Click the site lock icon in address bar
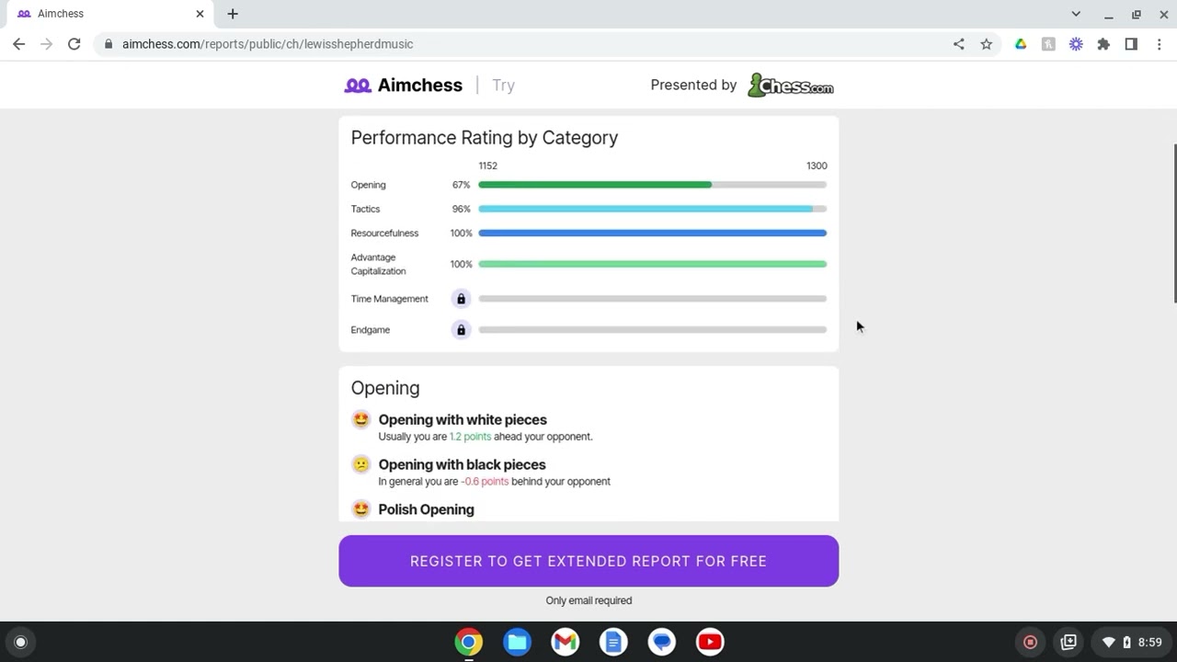This screenshot has width=1177, height=662. click(109, 44)
